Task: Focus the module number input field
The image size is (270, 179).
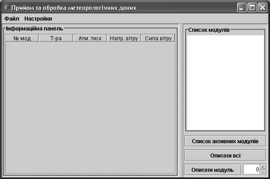Action: [x=251, y=170]
